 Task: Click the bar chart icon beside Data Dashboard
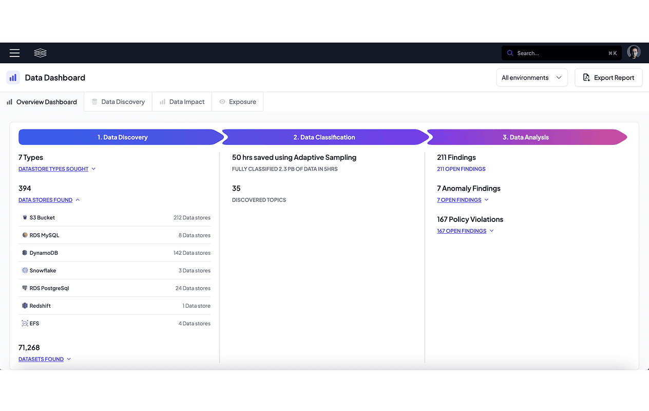click(x=12, y=77)
